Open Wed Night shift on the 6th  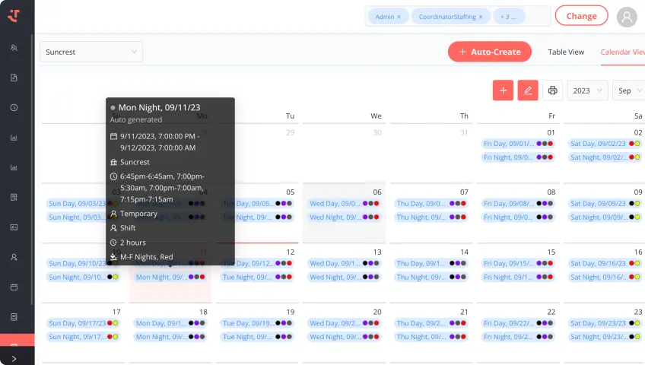tap(345, 217)
